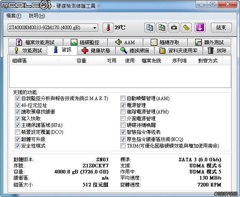Toggle the 介面電源管理 checkbox
This screenshot has width=240, height=197.
pyautogui.click(x=123, y=118)
